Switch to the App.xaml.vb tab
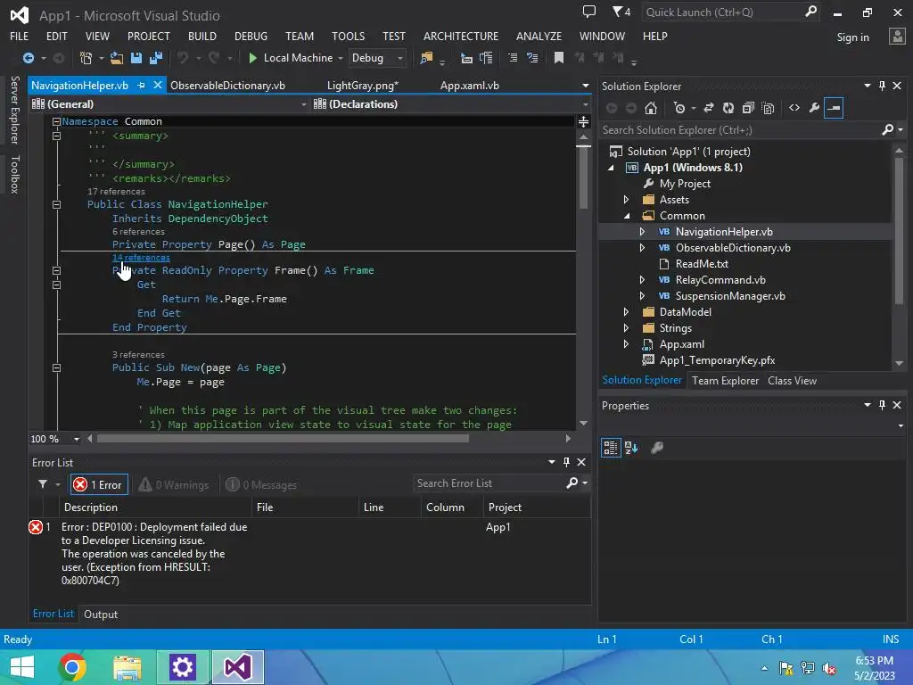This screenshot has height=685, width=913. 469,86
